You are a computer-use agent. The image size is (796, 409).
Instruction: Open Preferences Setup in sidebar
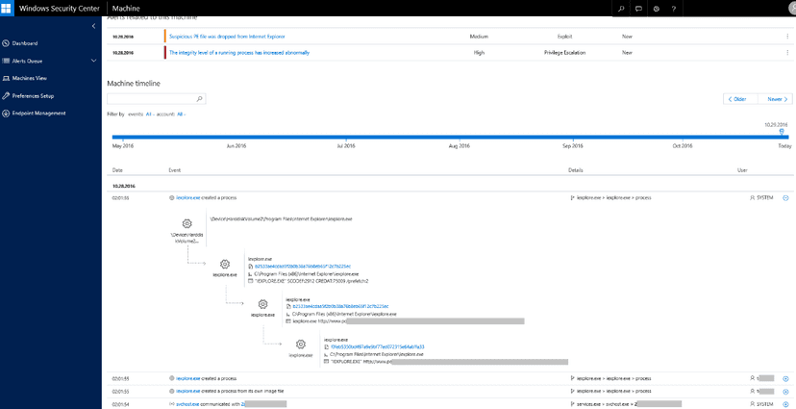coord(33,96)
